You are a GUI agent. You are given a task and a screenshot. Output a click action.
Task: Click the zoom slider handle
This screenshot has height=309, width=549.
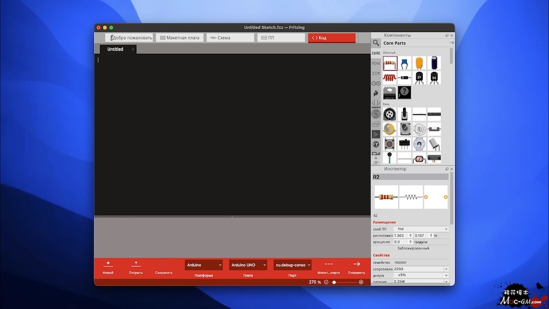(334, 282)
